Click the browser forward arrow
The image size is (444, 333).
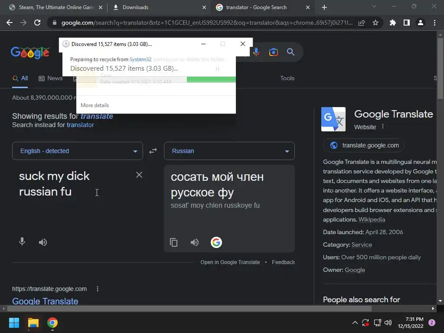click(x=23, y=23)
